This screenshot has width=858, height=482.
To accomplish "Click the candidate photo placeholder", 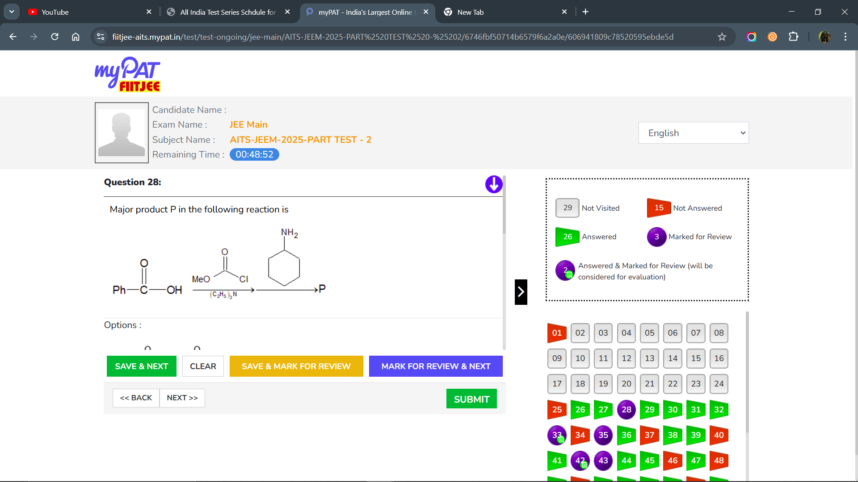I will click(x=122, y=133).
